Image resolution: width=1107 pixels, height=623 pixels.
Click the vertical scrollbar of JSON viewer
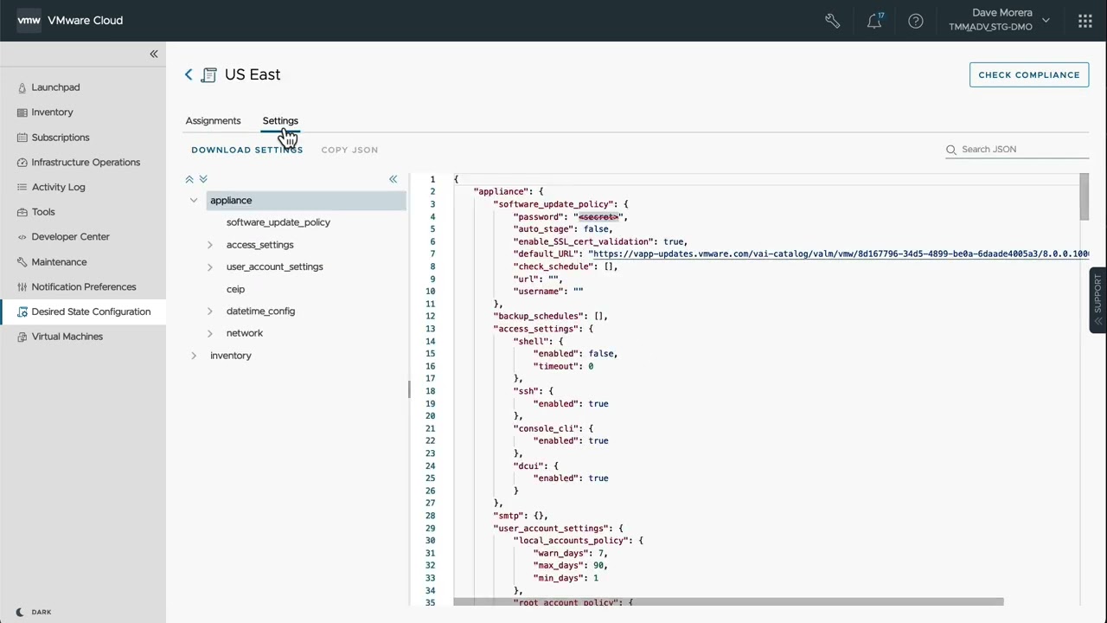pyautogui.click(x=1085, y=197)
